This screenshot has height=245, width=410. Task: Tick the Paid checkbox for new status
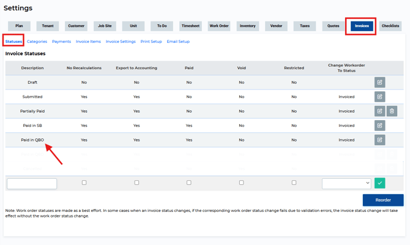(x=189, y=183)
